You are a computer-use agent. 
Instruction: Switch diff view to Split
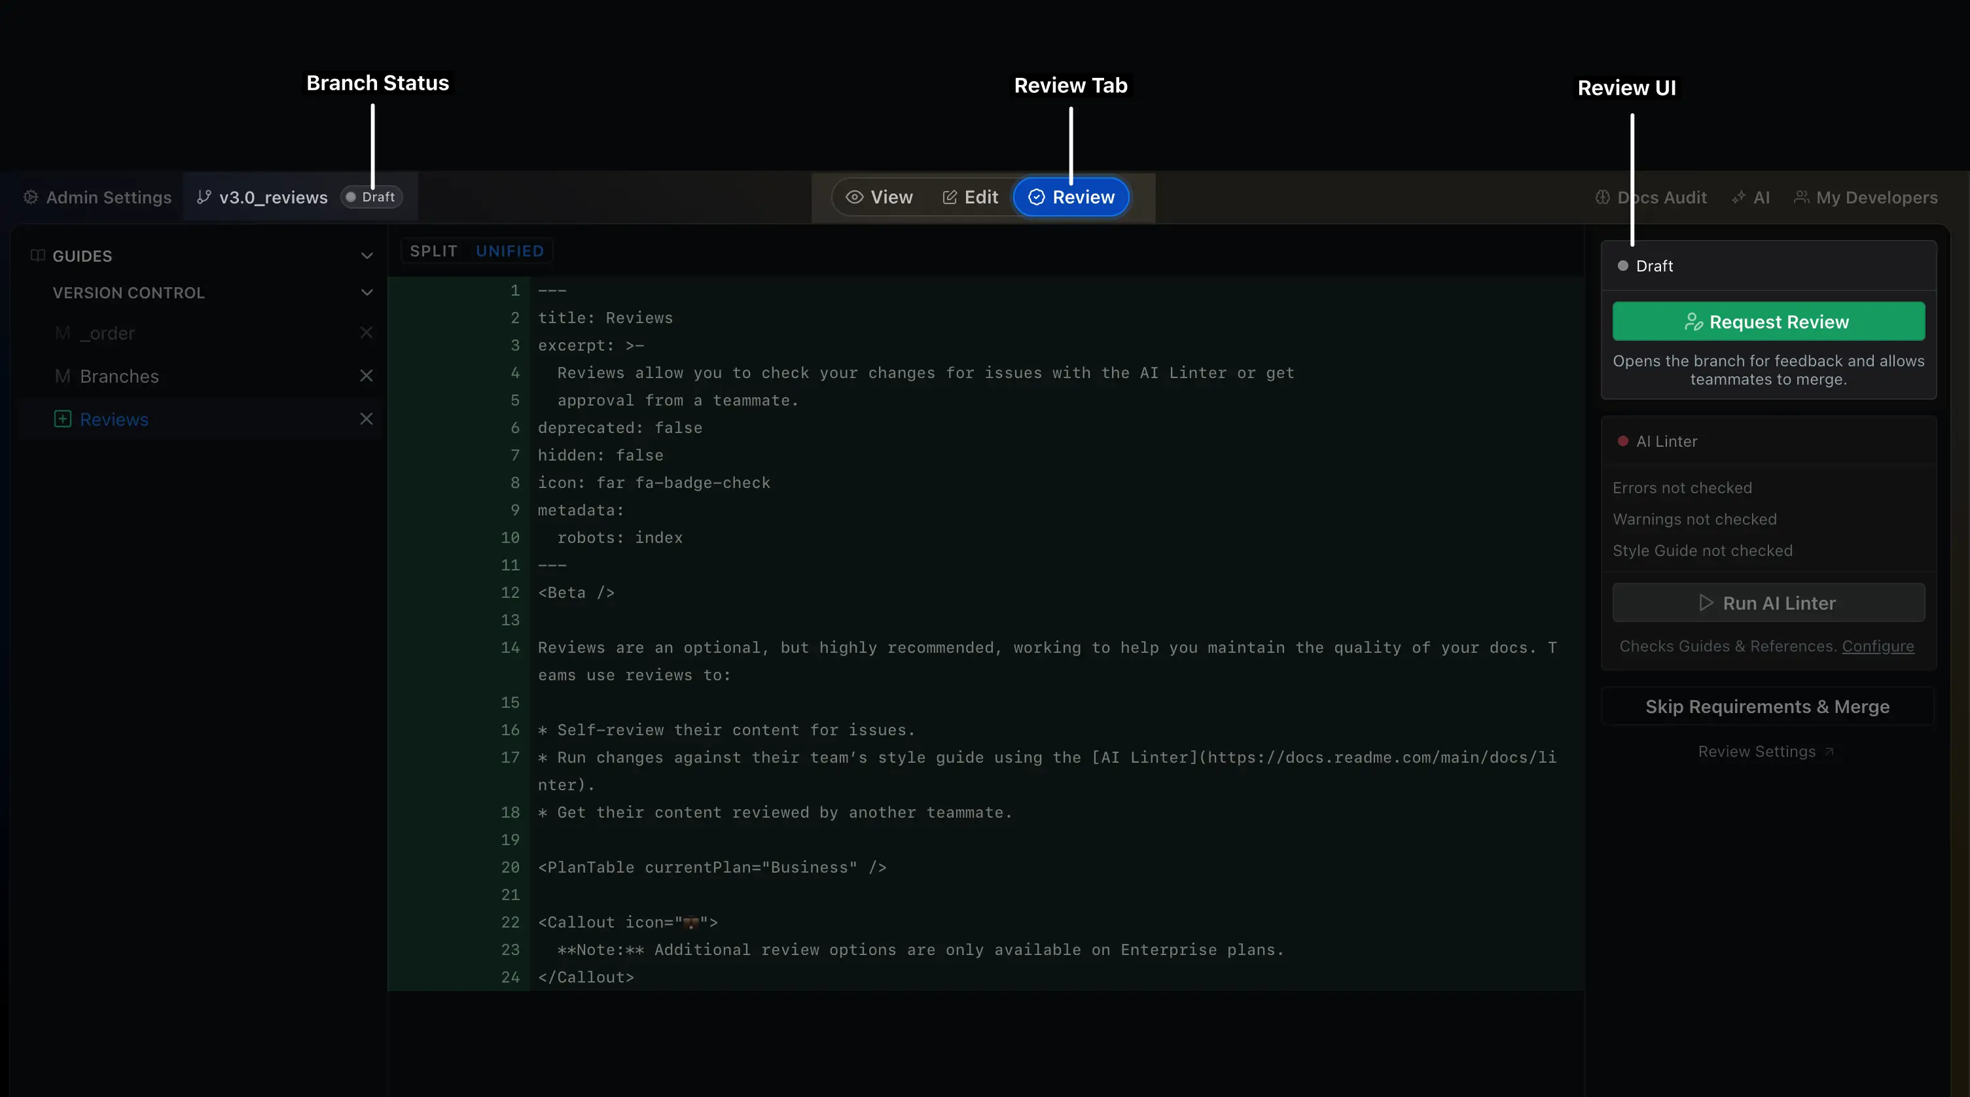click(434, 251)
